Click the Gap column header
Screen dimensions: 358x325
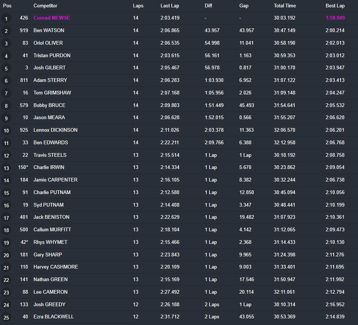click(x=243, y=6)
